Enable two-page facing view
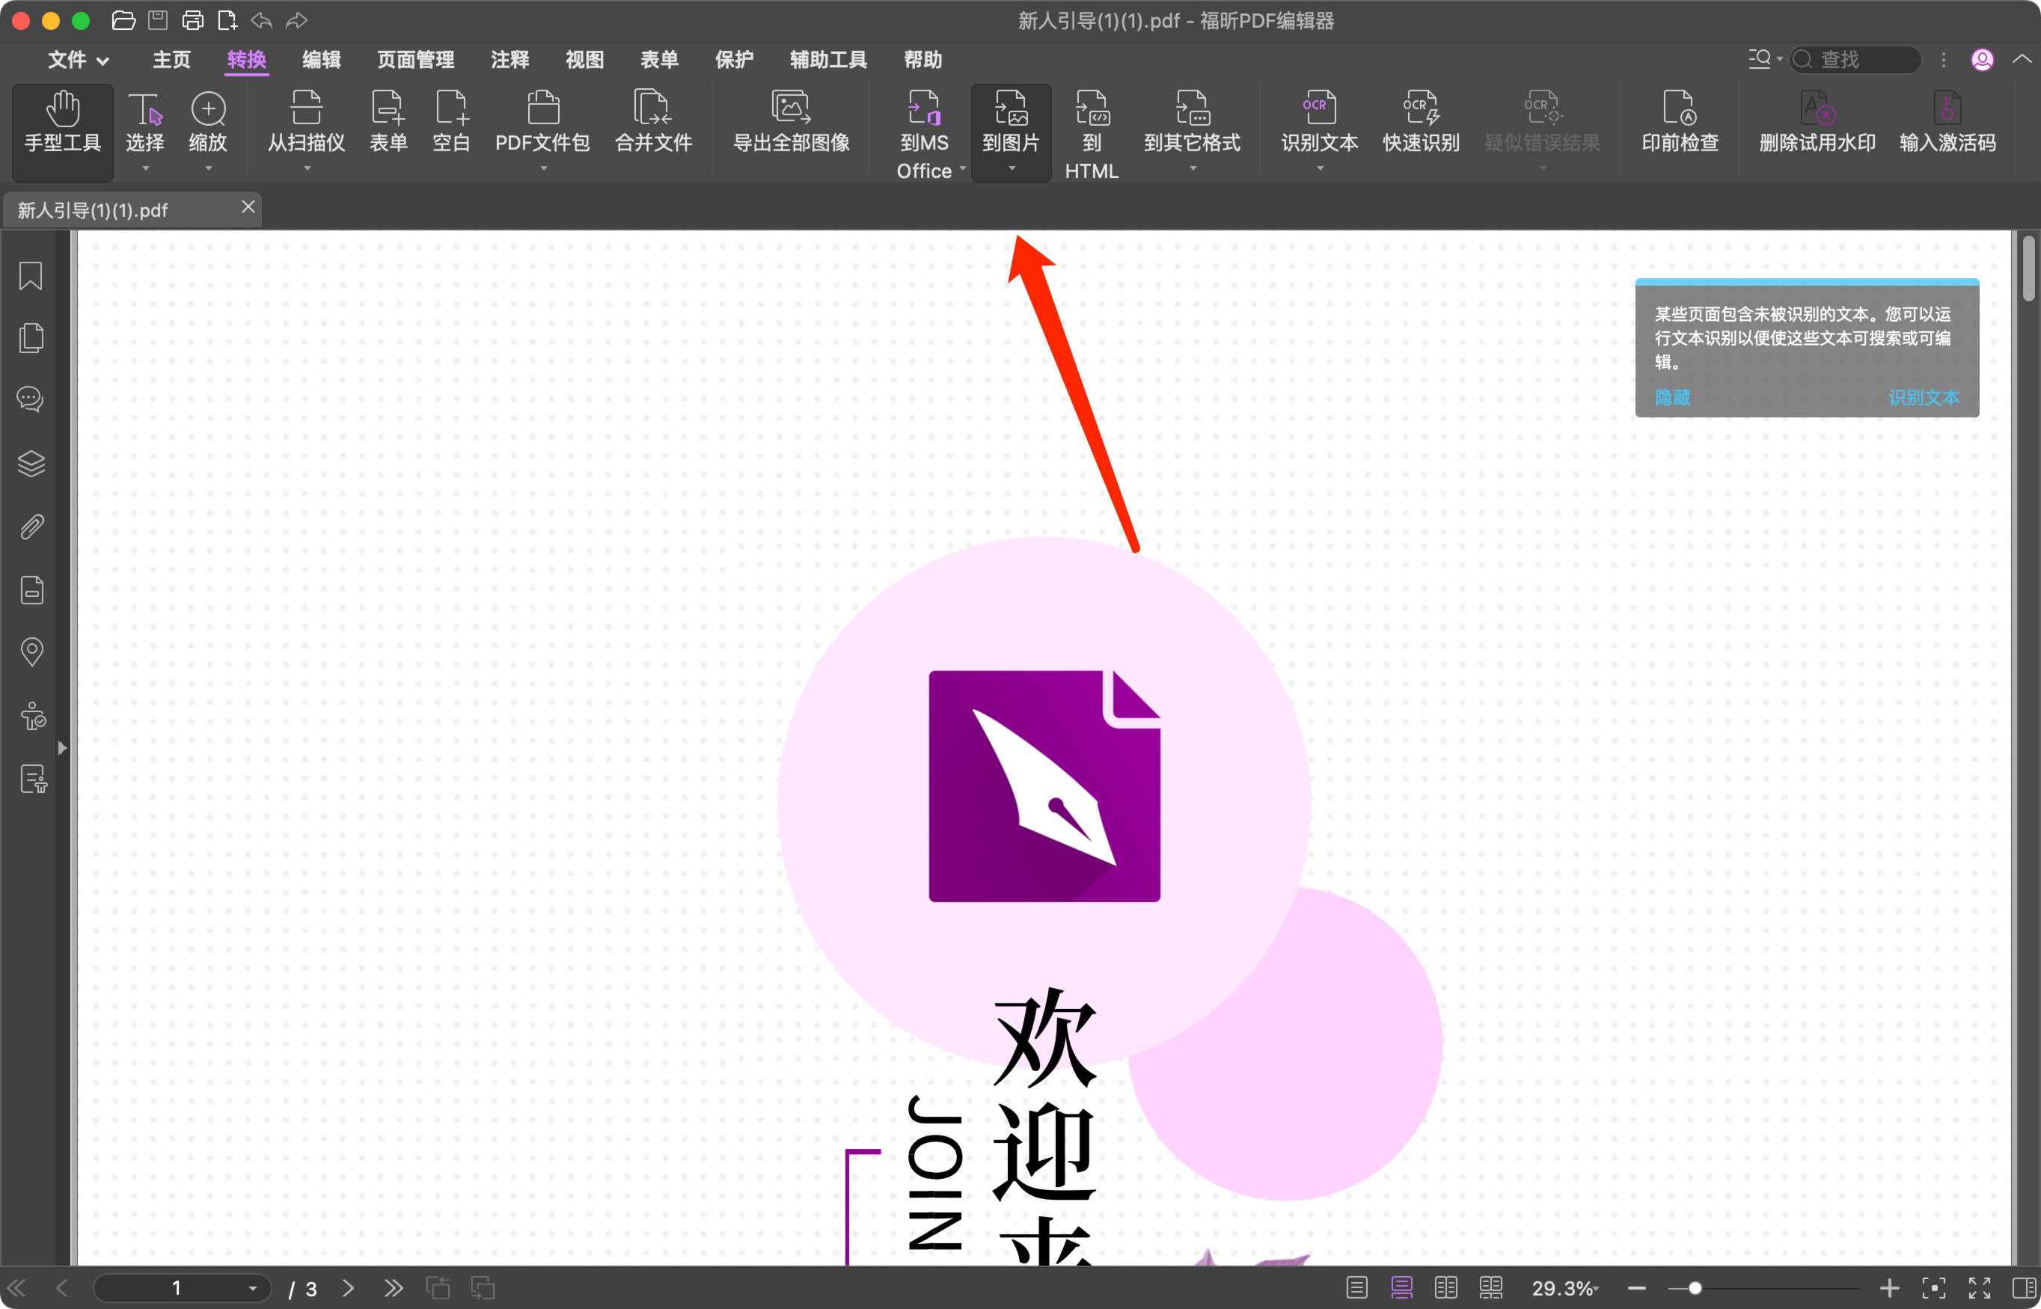 (1448, 1287)
